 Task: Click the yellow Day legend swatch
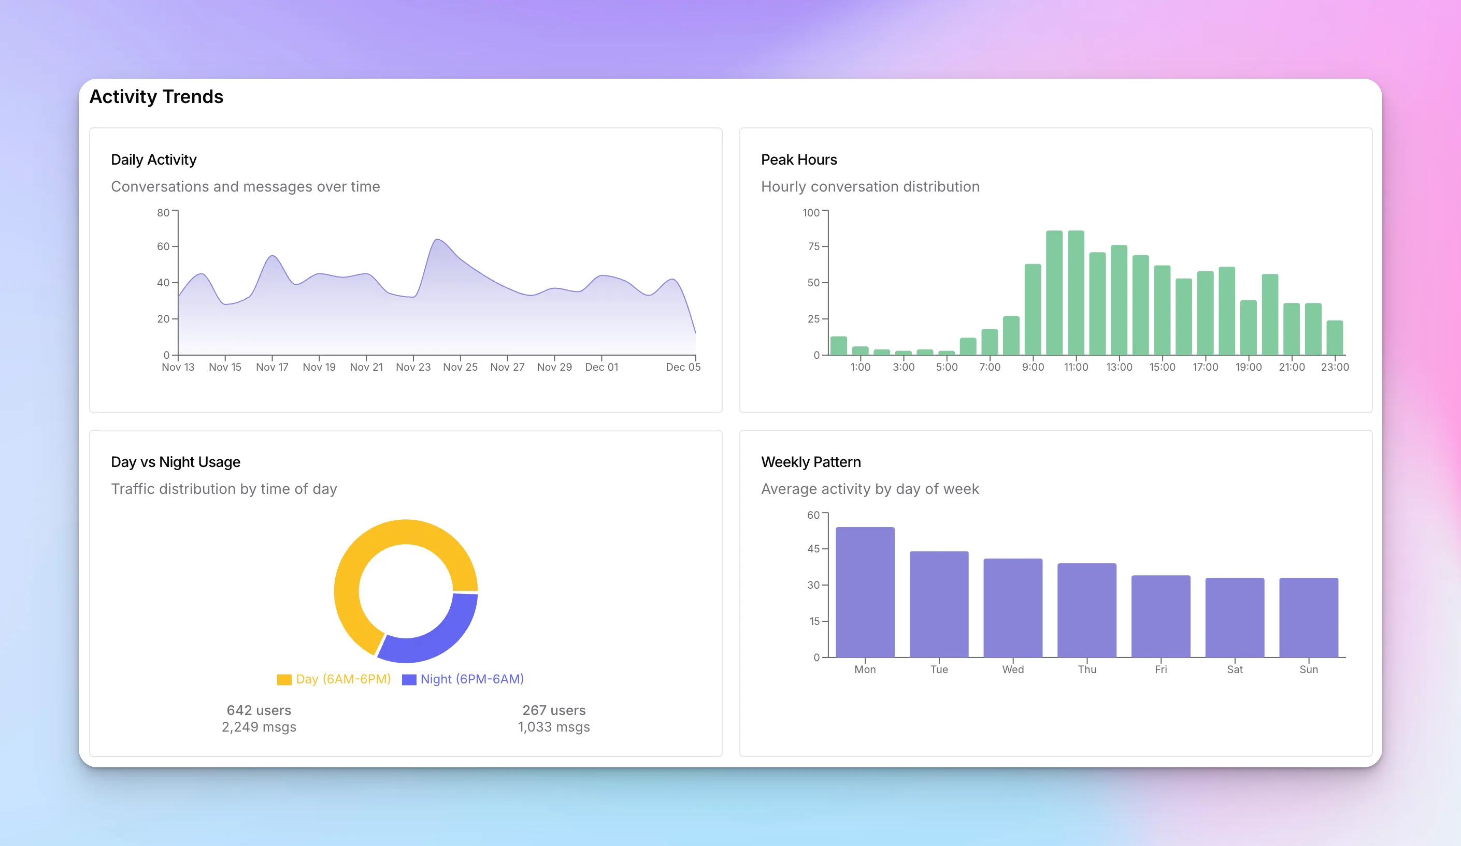283,679
